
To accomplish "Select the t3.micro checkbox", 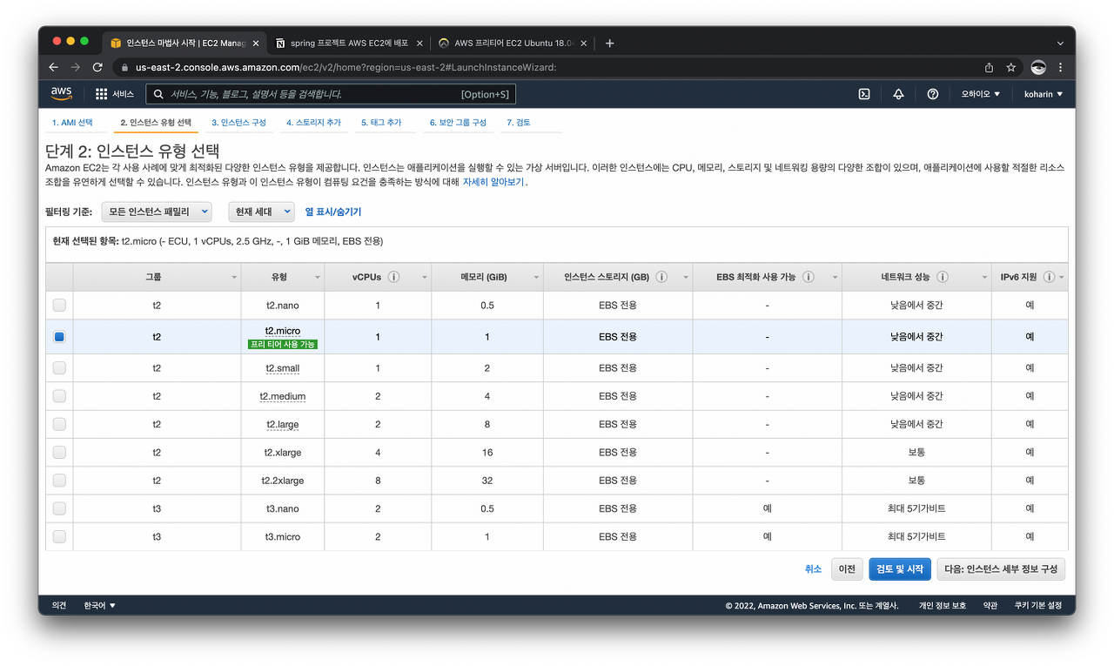I will click(x=59, y=536).
